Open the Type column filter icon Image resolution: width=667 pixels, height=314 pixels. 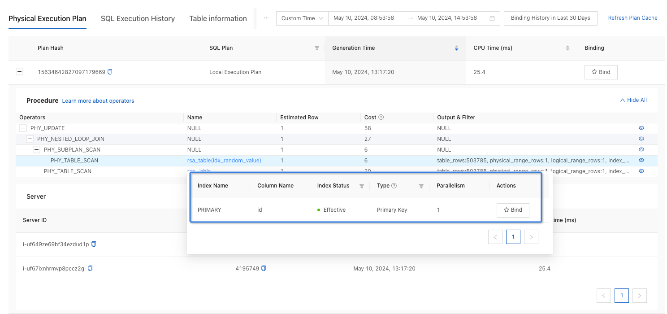421,186
